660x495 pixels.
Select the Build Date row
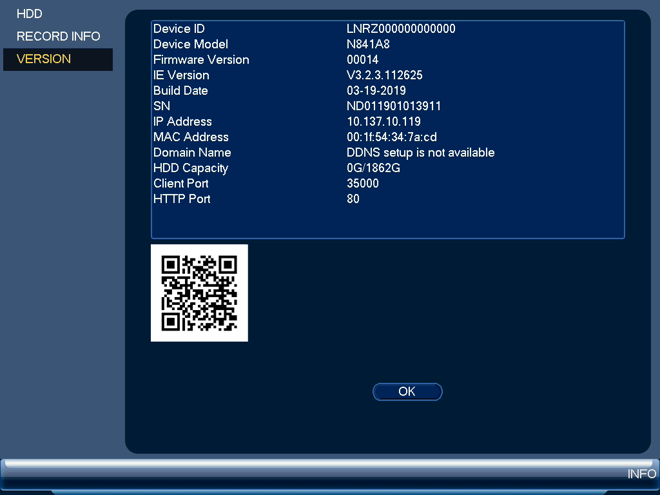[x=387, y=90]
